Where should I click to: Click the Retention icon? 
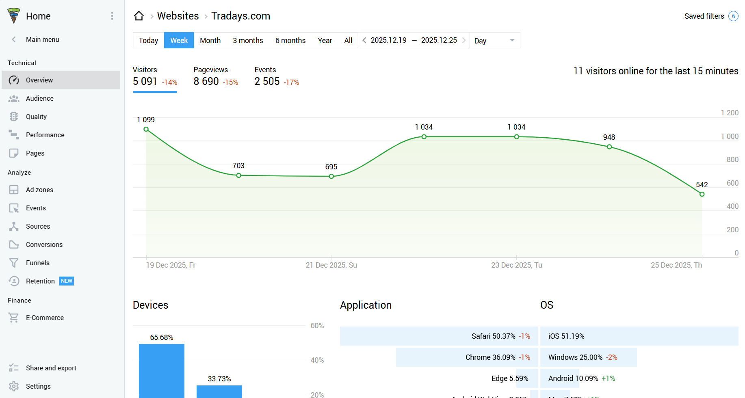[14, 281]
